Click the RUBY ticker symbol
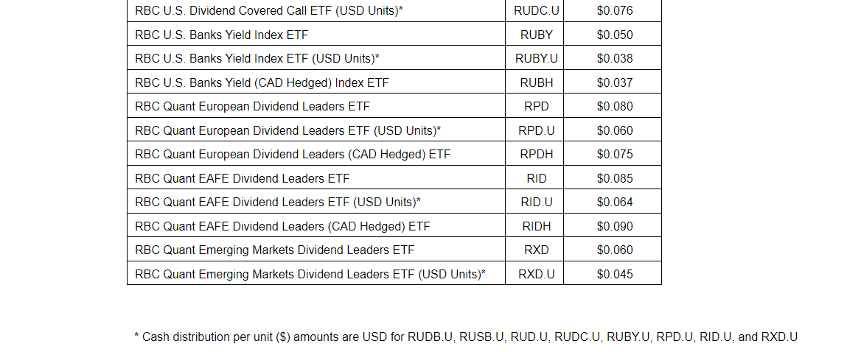This screenshot has width=847, height=352. tap(536, 35)
